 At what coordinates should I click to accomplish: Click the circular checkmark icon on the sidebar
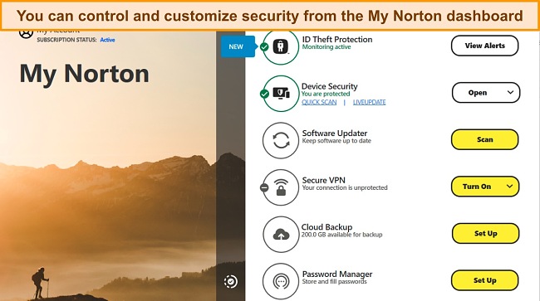pyautogui.click(x=230, y=282)
